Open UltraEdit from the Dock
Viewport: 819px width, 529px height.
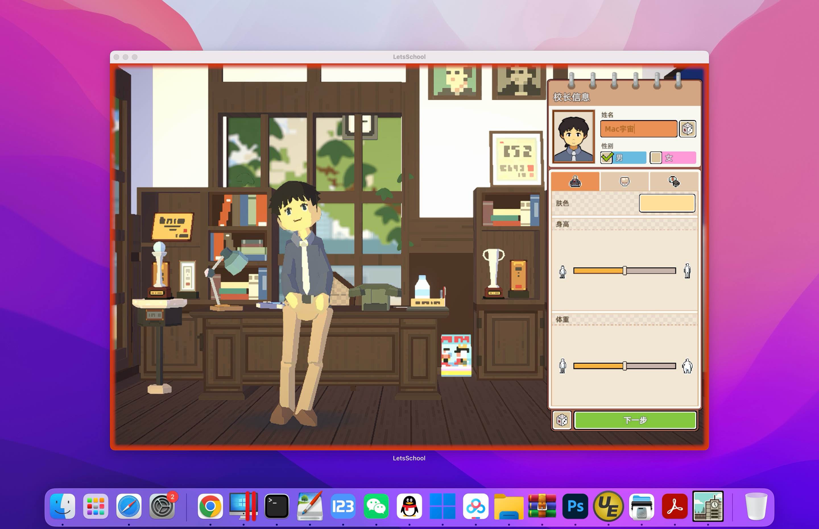click(x=608, y=506)
